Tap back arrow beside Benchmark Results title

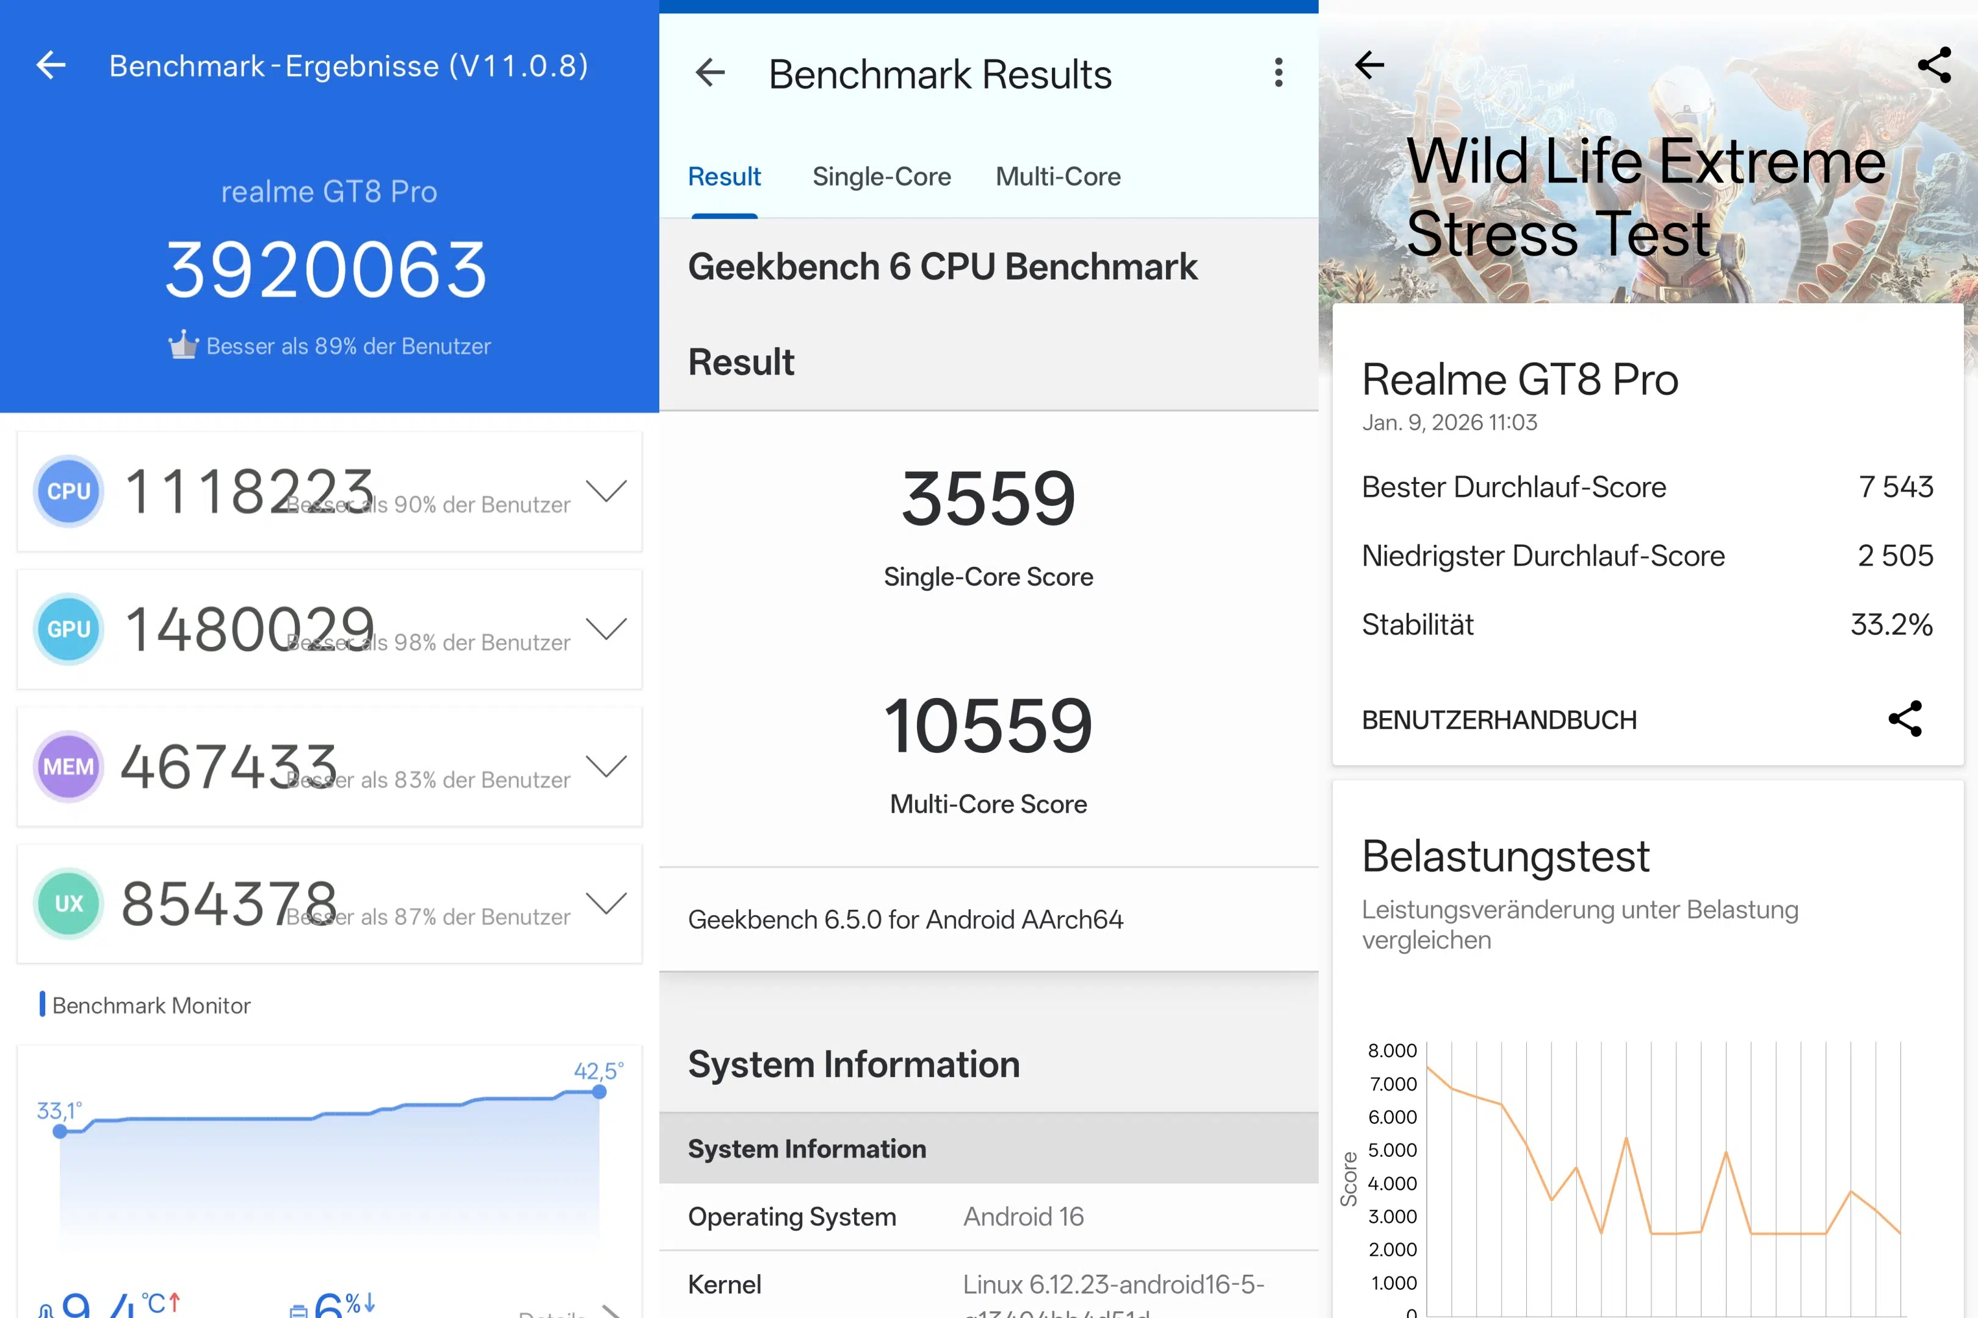711,73
